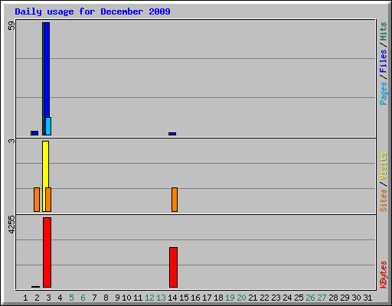Screen dimensions: 392x306
Task: Click green weekend day label '26'
Action: pos(310,298)
